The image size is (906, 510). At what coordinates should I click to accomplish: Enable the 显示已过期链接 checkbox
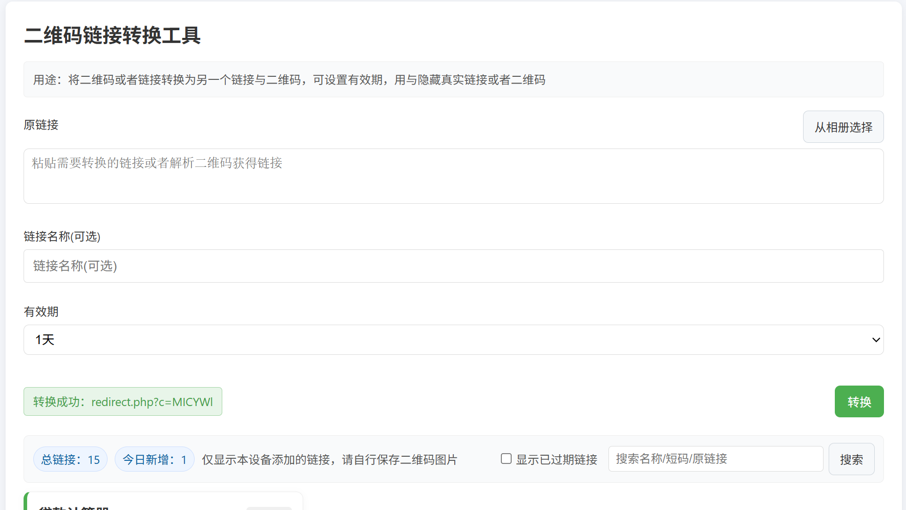point(506,459)
